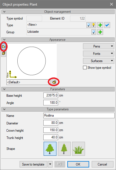Open the Pens dropdown
The image size is (116, 170).
(99, 46)
